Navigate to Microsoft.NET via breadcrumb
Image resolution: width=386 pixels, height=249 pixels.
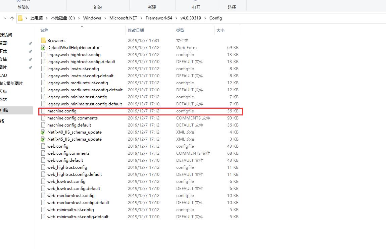point(123,18)
